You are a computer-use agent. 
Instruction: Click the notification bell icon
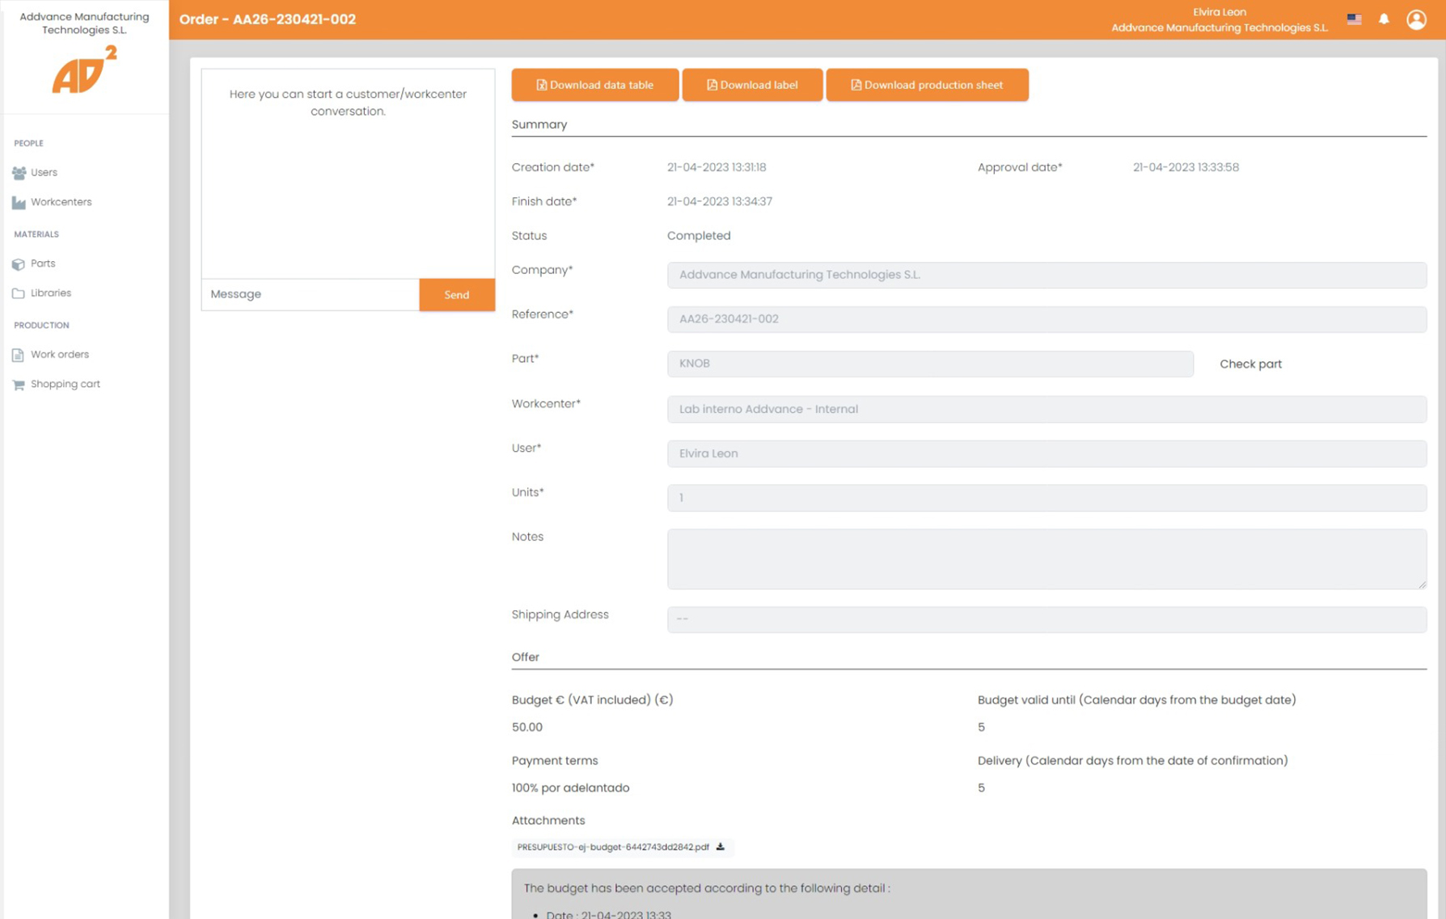tap(1384, 19)
